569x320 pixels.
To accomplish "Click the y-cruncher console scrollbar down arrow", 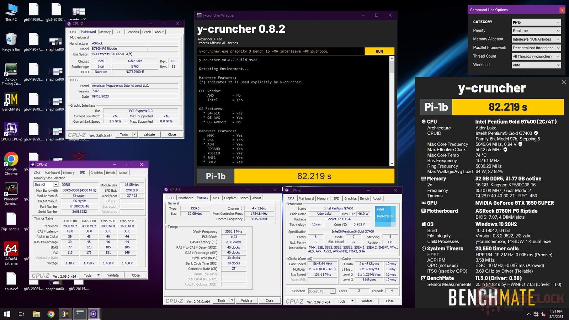I will pyautogui.click(x=392, y=164).
